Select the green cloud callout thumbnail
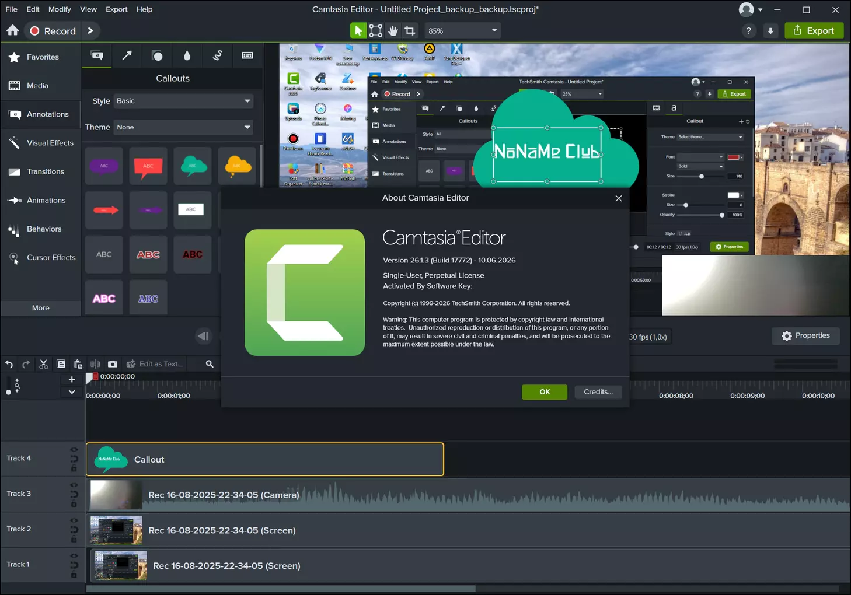Screen dimensions: 851x595 (193, 166)
